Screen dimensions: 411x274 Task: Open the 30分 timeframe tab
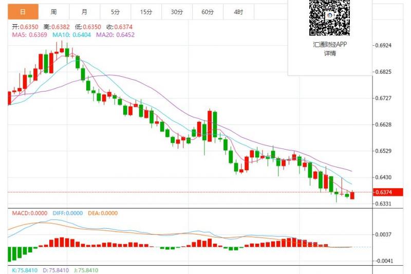[177, 12]
